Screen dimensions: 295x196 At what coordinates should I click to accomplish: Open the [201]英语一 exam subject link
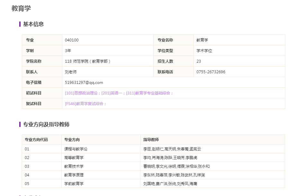tap(112, 93)
